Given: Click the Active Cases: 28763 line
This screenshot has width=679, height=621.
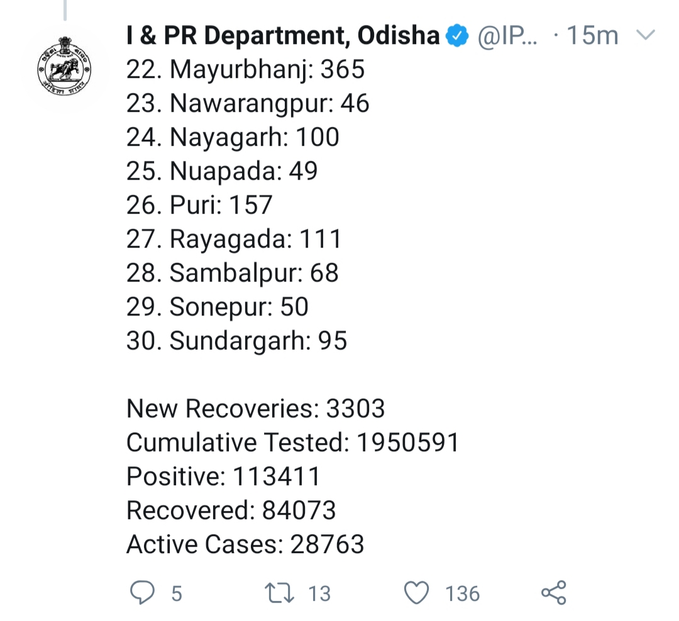Looking at the screenshot, I should coord(245,544).
